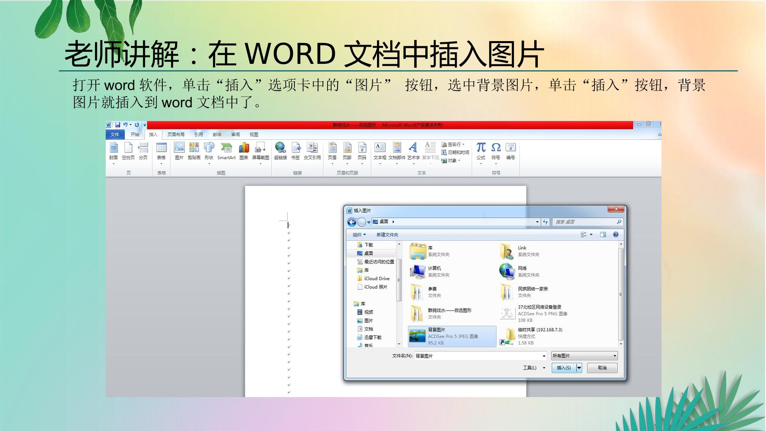This screenshot has height=431, width=766.
Task: Open the 公式 equation icon
Action: [481, 148]
